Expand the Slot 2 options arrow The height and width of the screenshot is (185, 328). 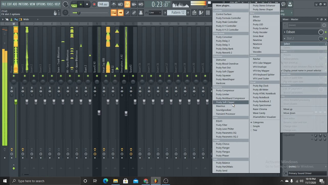[285, 38]
